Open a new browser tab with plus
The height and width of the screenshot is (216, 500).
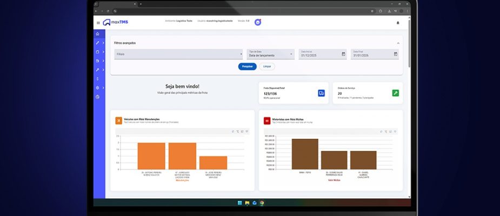[141, 4]
